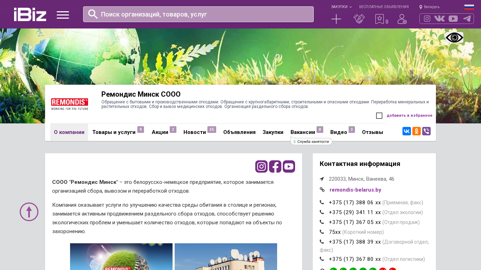This screenshot has width=481, height=270.
Task: Click the phone icon beside Отдел логистики number
Action: 322,259
